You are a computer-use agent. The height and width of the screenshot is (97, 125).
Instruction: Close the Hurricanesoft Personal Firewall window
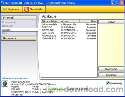pyautogui.click(x=122, y=3)
